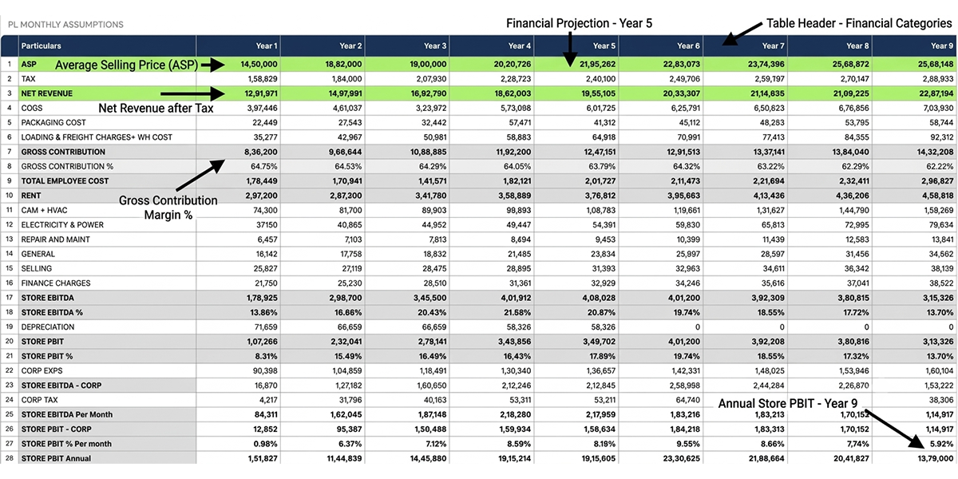Select COGS Year 3 value 3,23,972
The height and width of the screenshot is (479, 958).
430,108
